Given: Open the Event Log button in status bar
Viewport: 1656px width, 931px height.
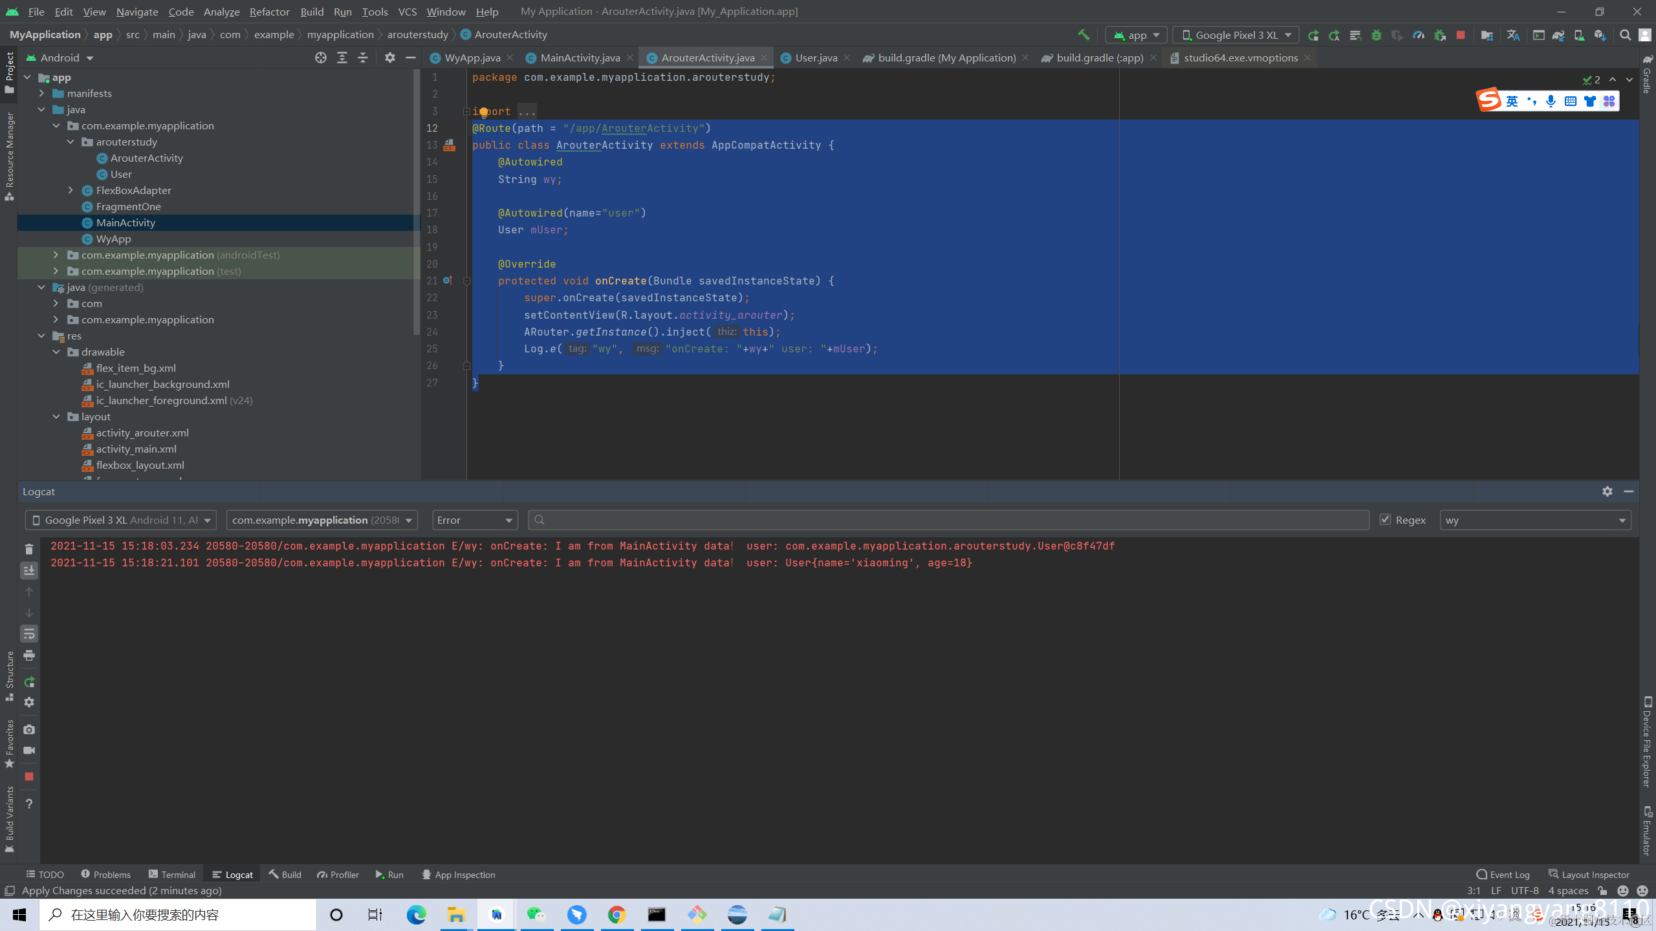Looking at the screenshot, I should 1503,874.
